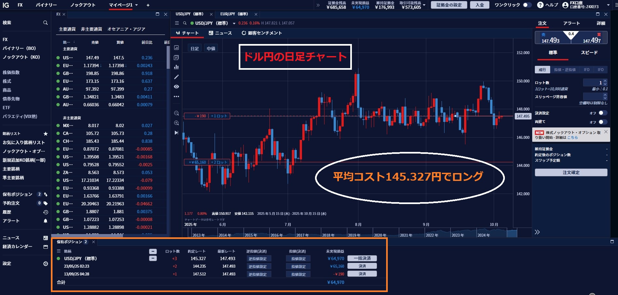
Task: Click the chart zoom out magnifier
Action: 176,113
